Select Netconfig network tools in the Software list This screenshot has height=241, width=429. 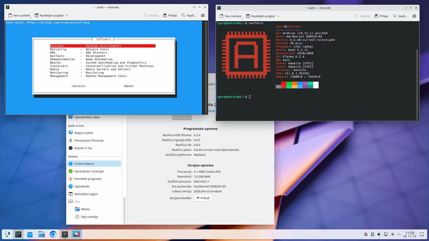click(x=58, y=49)
